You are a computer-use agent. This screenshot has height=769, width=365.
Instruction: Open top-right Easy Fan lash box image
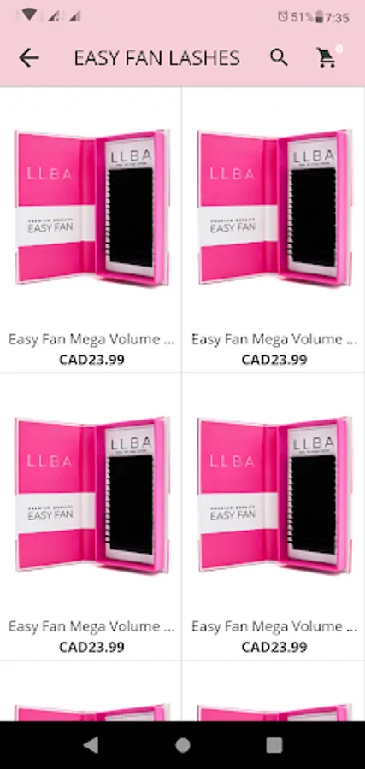pyautogui.click(x=274, y=207)
